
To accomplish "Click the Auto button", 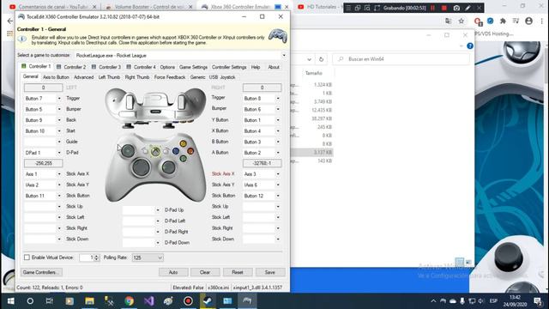I will point(173,272).
